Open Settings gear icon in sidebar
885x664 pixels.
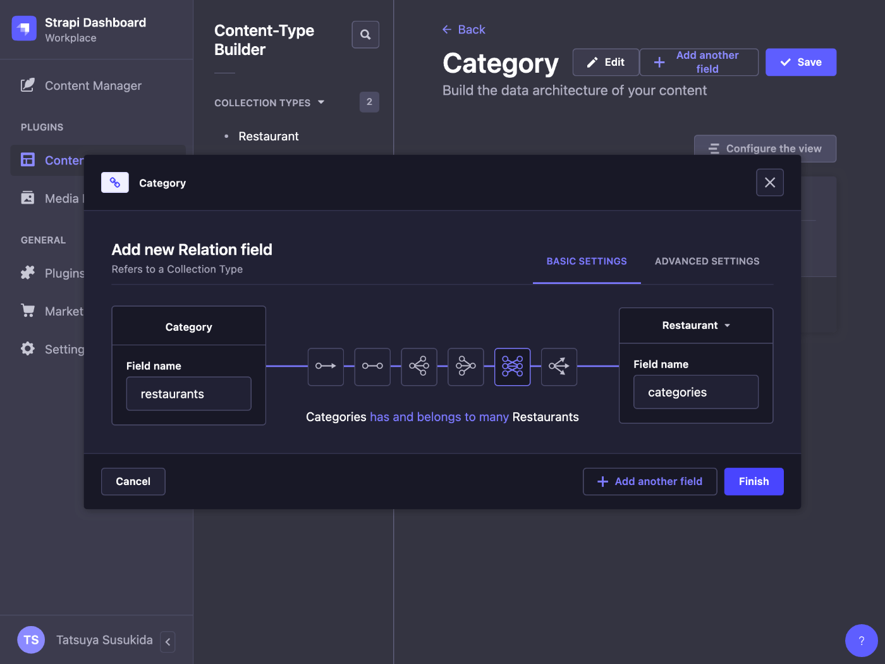(x=28, y=348)
